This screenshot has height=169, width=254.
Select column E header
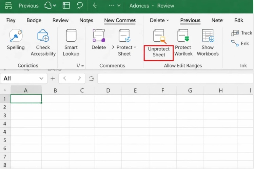click(135, 90)
